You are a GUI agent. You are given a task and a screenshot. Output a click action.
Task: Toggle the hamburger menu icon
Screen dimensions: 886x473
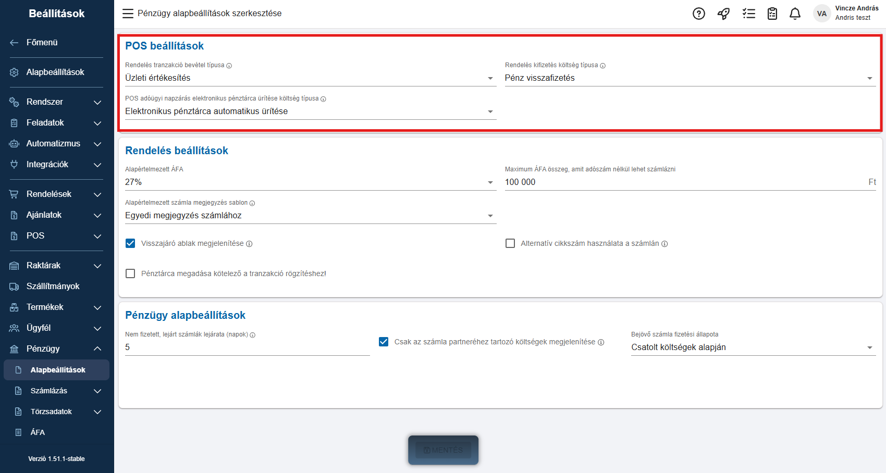(128, 14)
